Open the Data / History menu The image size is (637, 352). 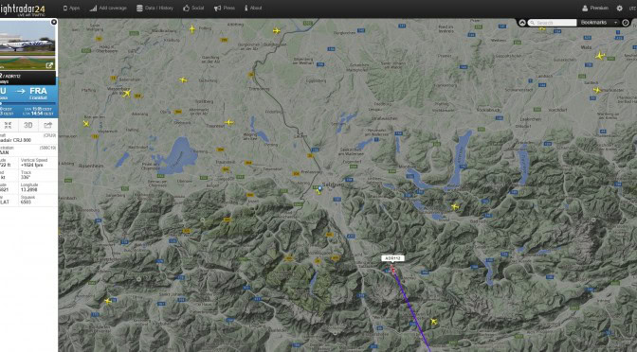click(155, 9)
